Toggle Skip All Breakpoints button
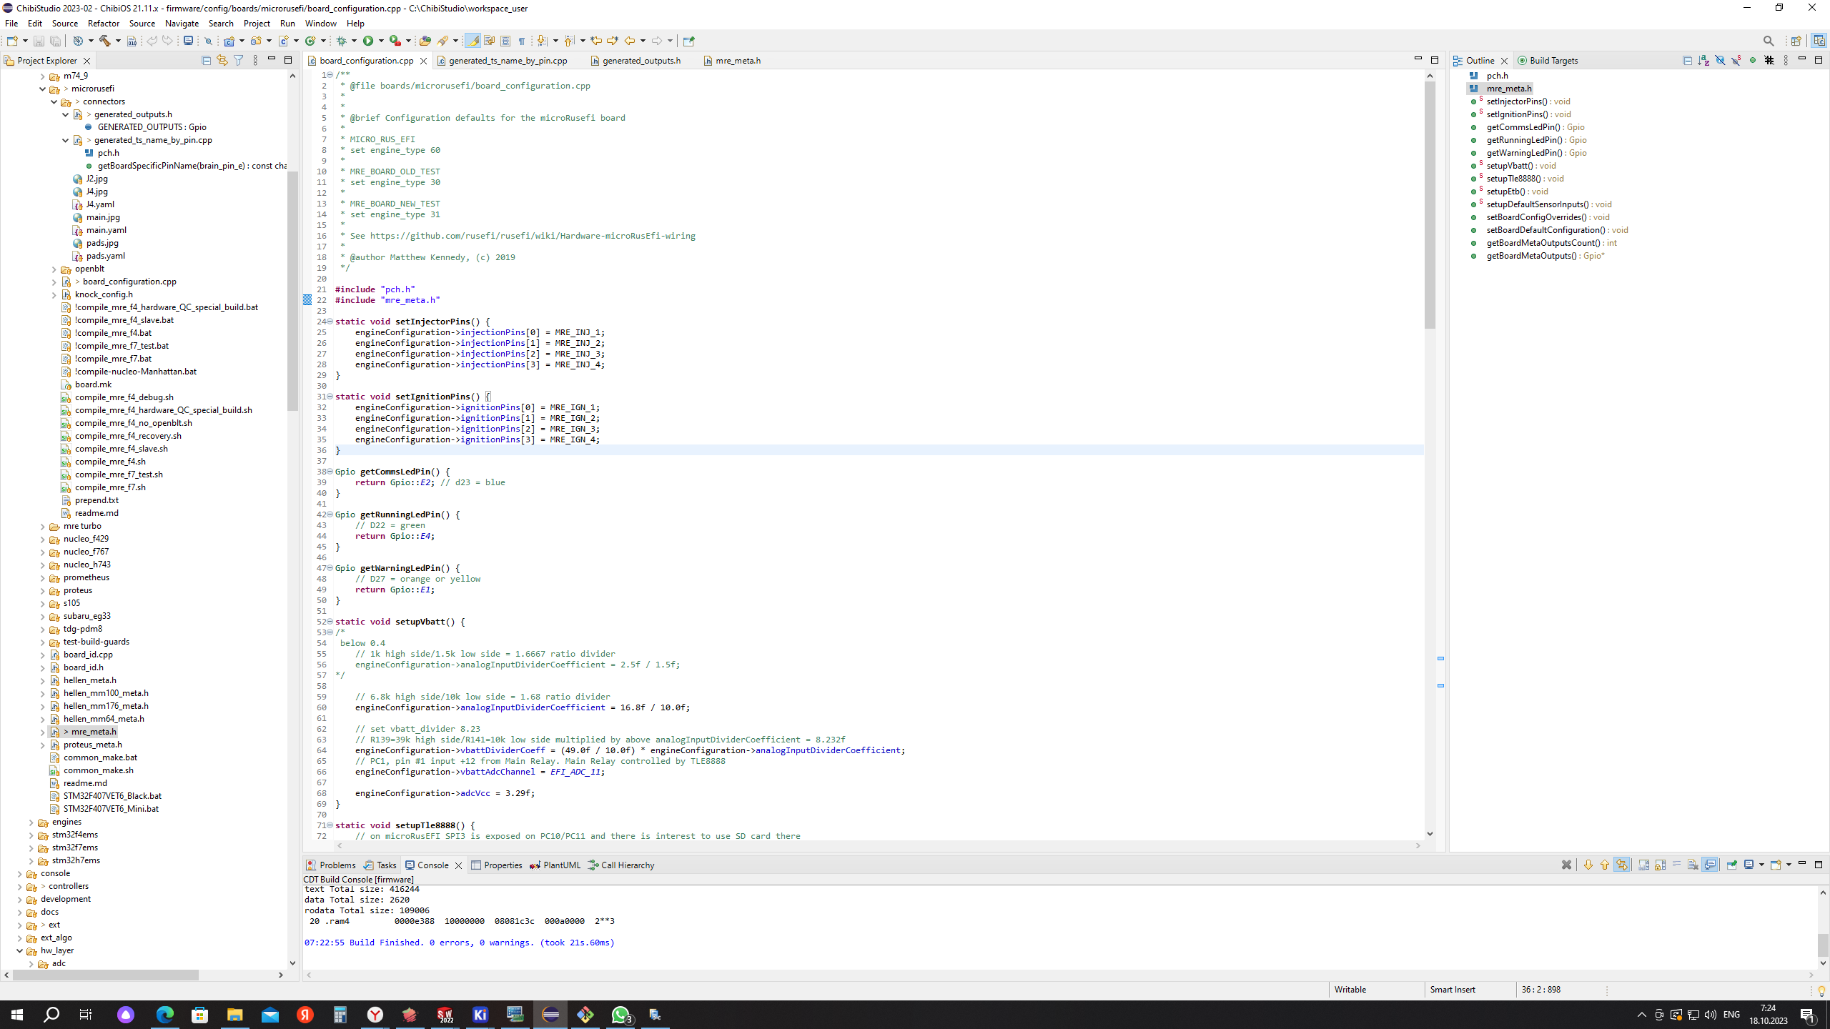This screenshot has height=1029, width=1830. pyautogui.click(x=208, y=41)
